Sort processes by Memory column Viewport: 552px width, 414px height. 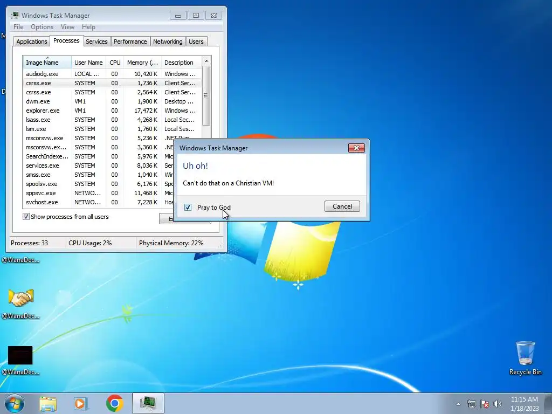click(142, 63)
